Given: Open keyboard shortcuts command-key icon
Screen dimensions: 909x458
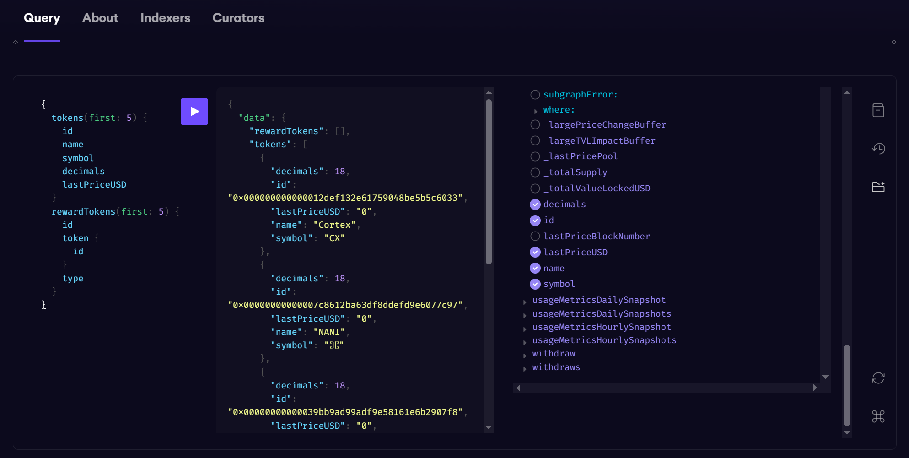Looking at the screenshot, I should click(x=878, y=416).
